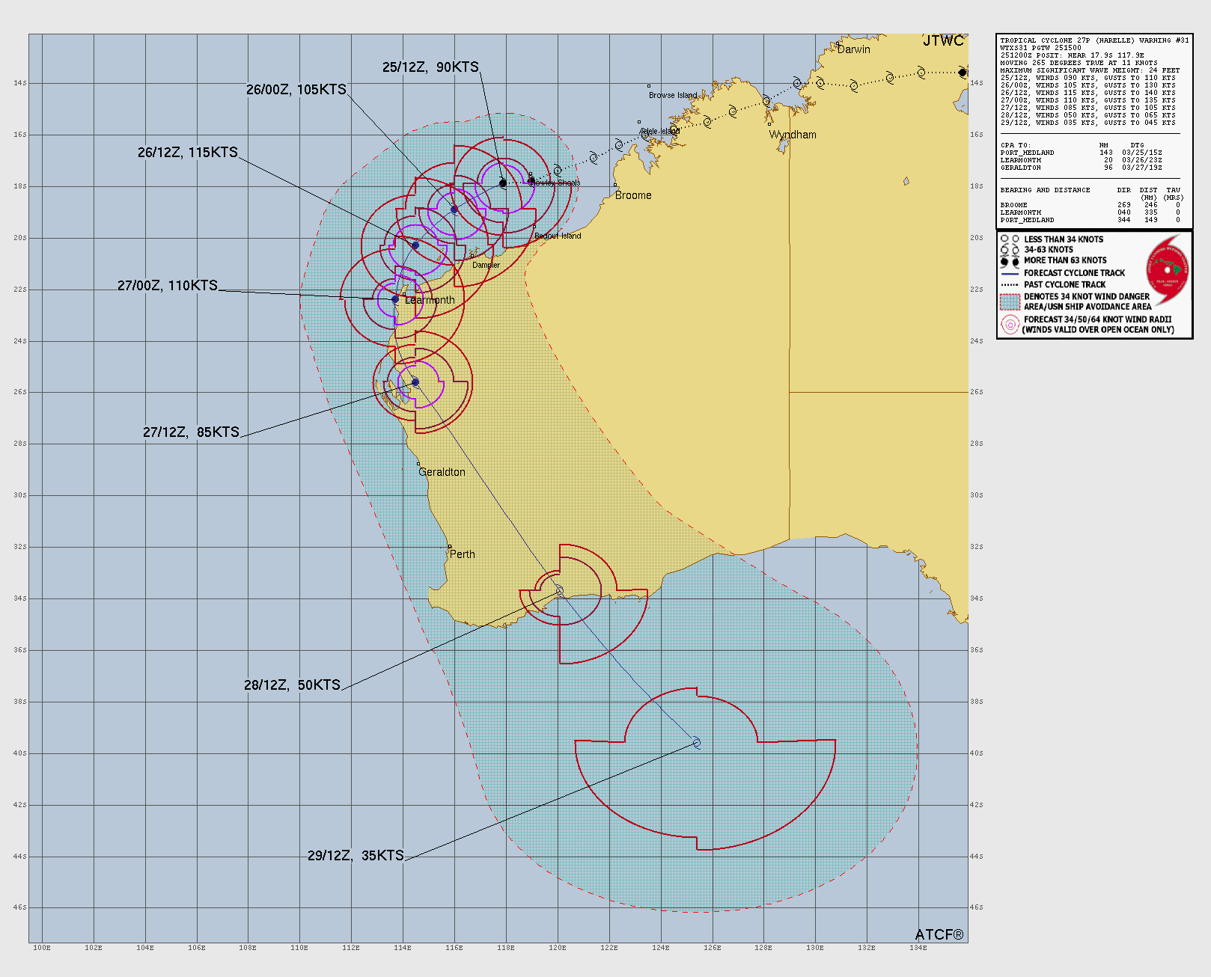Click the "26/12Z, 115KTS" forecast label

187,153
